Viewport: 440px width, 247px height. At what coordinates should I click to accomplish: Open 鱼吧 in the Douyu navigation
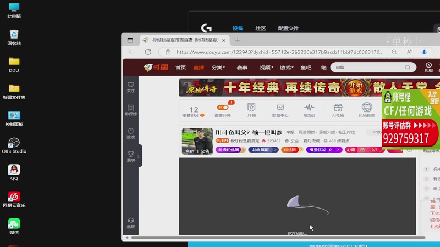306,68
